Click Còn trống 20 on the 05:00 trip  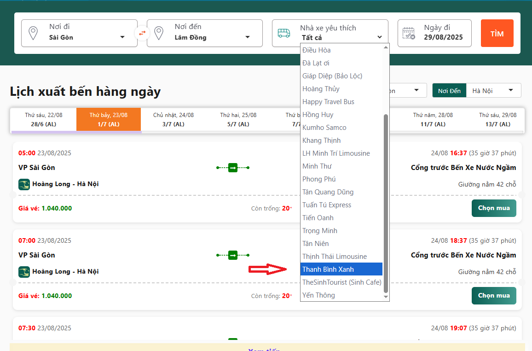pos(272,208)
